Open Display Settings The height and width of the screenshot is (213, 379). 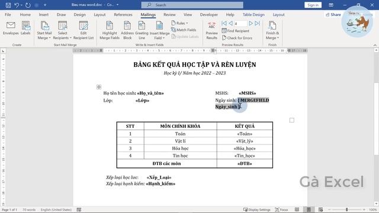pyautogui.click(x=256, y=209)
